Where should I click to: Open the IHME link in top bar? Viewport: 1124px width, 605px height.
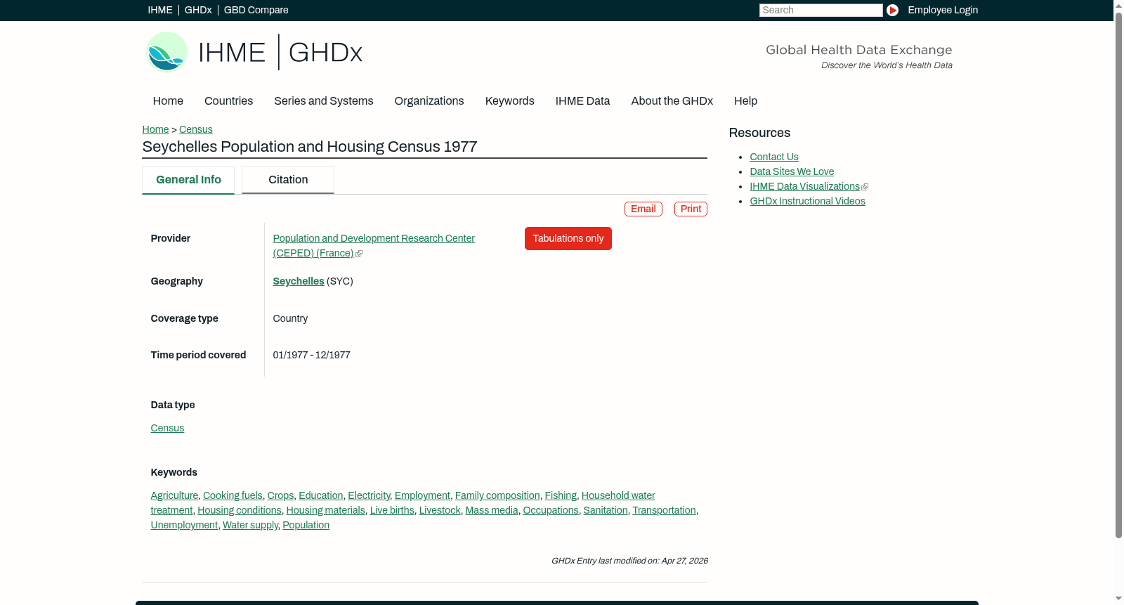pyautogui.click(x=160, y=10)
